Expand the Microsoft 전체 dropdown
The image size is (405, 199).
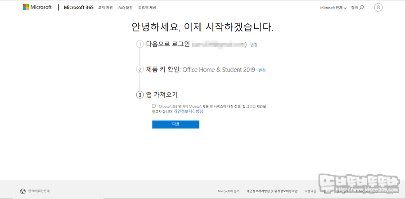point(333,8)
